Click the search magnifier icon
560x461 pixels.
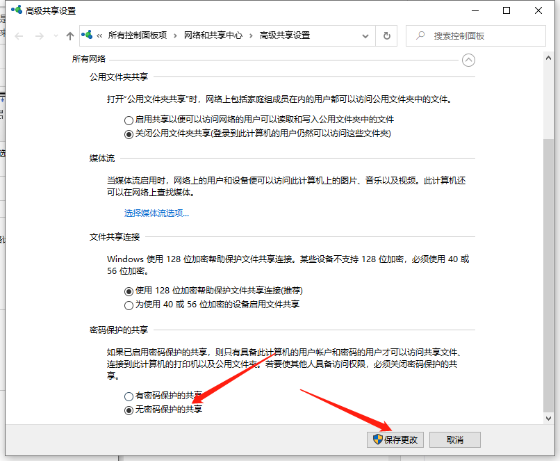pyautogui.click(x=420, y=35)
